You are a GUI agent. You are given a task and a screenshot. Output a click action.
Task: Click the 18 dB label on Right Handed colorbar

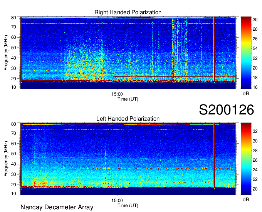point(255,78)
